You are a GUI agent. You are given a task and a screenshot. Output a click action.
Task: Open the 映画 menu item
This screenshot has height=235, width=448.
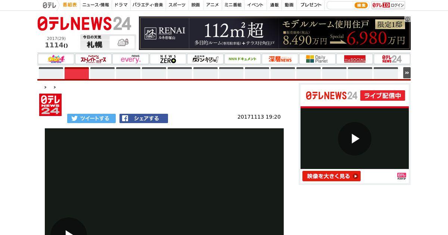click(x=196, y=5)
